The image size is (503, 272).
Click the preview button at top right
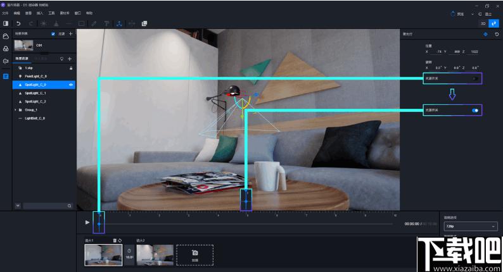tap(457, 14)
